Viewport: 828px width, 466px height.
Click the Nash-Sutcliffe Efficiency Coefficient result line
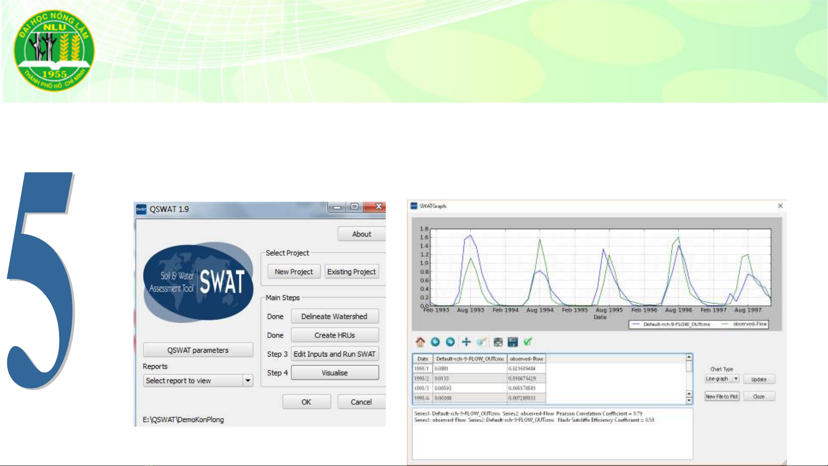[x=534, y=420]
